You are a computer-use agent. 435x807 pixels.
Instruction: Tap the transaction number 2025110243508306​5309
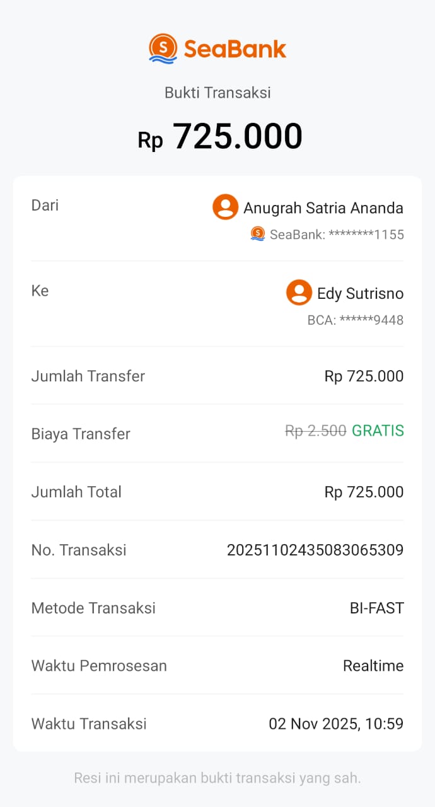click(x=315, y=550)
